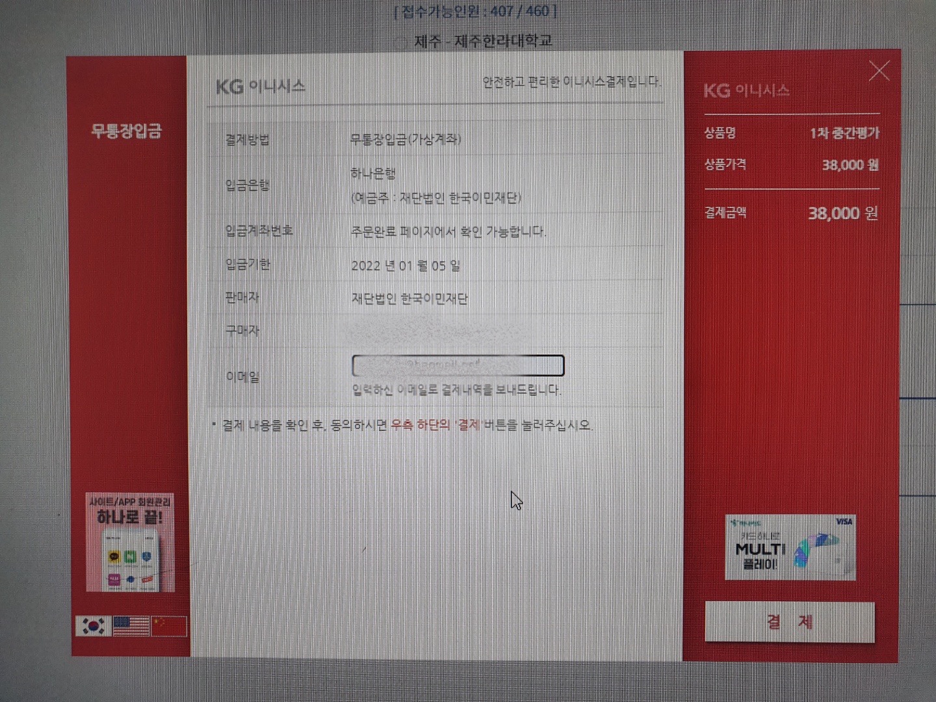936x702 pixels.
Task: Click 입력하신 이메일로 결제내역을 보내드립니다 note
Action: pos(456,389)
